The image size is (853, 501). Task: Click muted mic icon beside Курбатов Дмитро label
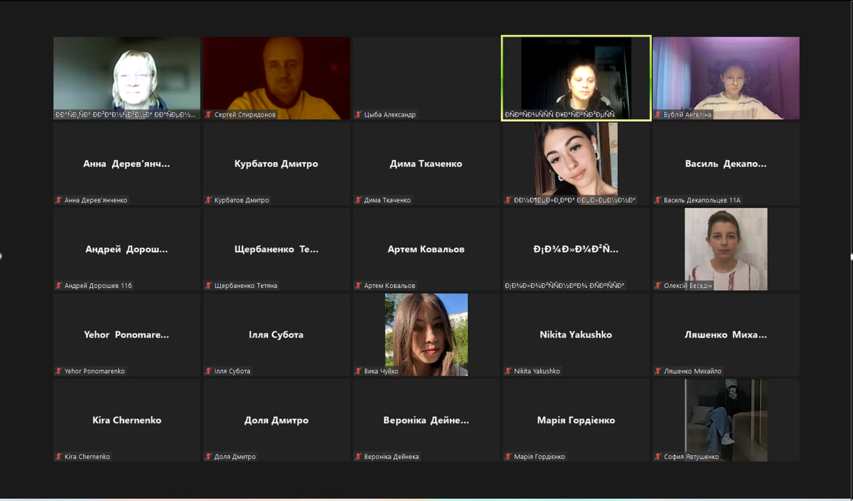pos(209,200)
